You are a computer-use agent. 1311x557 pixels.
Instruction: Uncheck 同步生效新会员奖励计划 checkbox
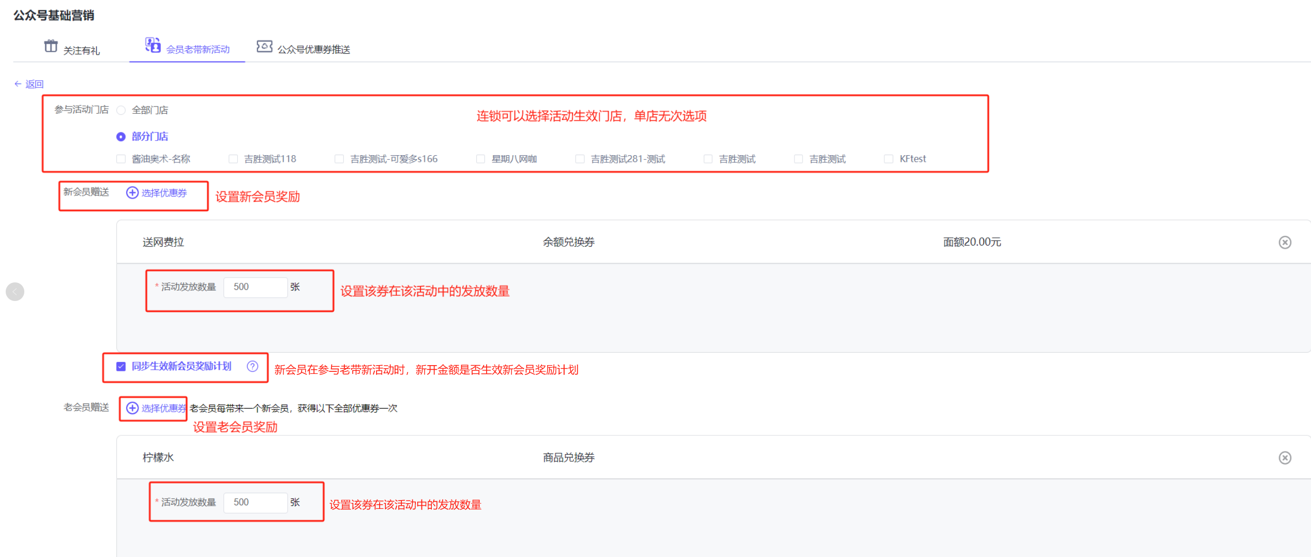[121, 366]
